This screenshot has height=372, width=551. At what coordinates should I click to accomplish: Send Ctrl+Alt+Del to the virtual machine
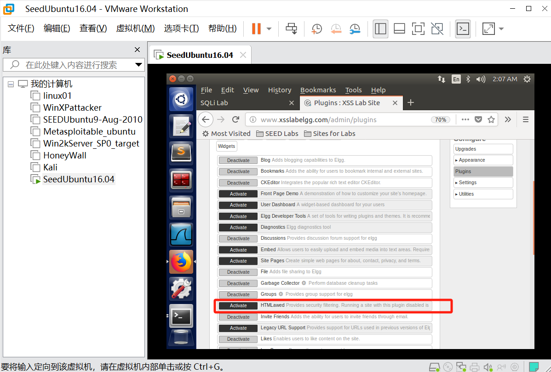(x=291, y=29)
